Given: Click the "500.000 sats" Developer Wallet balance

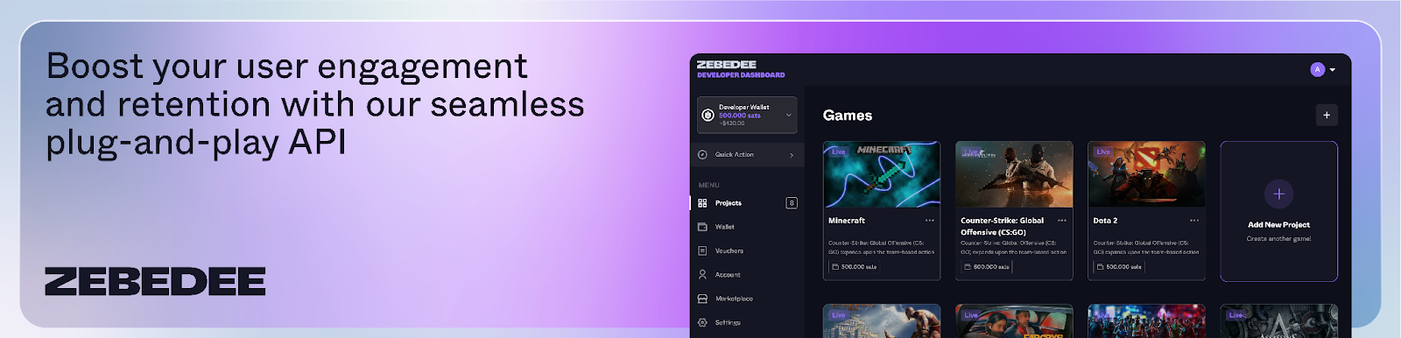Looking at the screenshot, I should tap(740, 116).
